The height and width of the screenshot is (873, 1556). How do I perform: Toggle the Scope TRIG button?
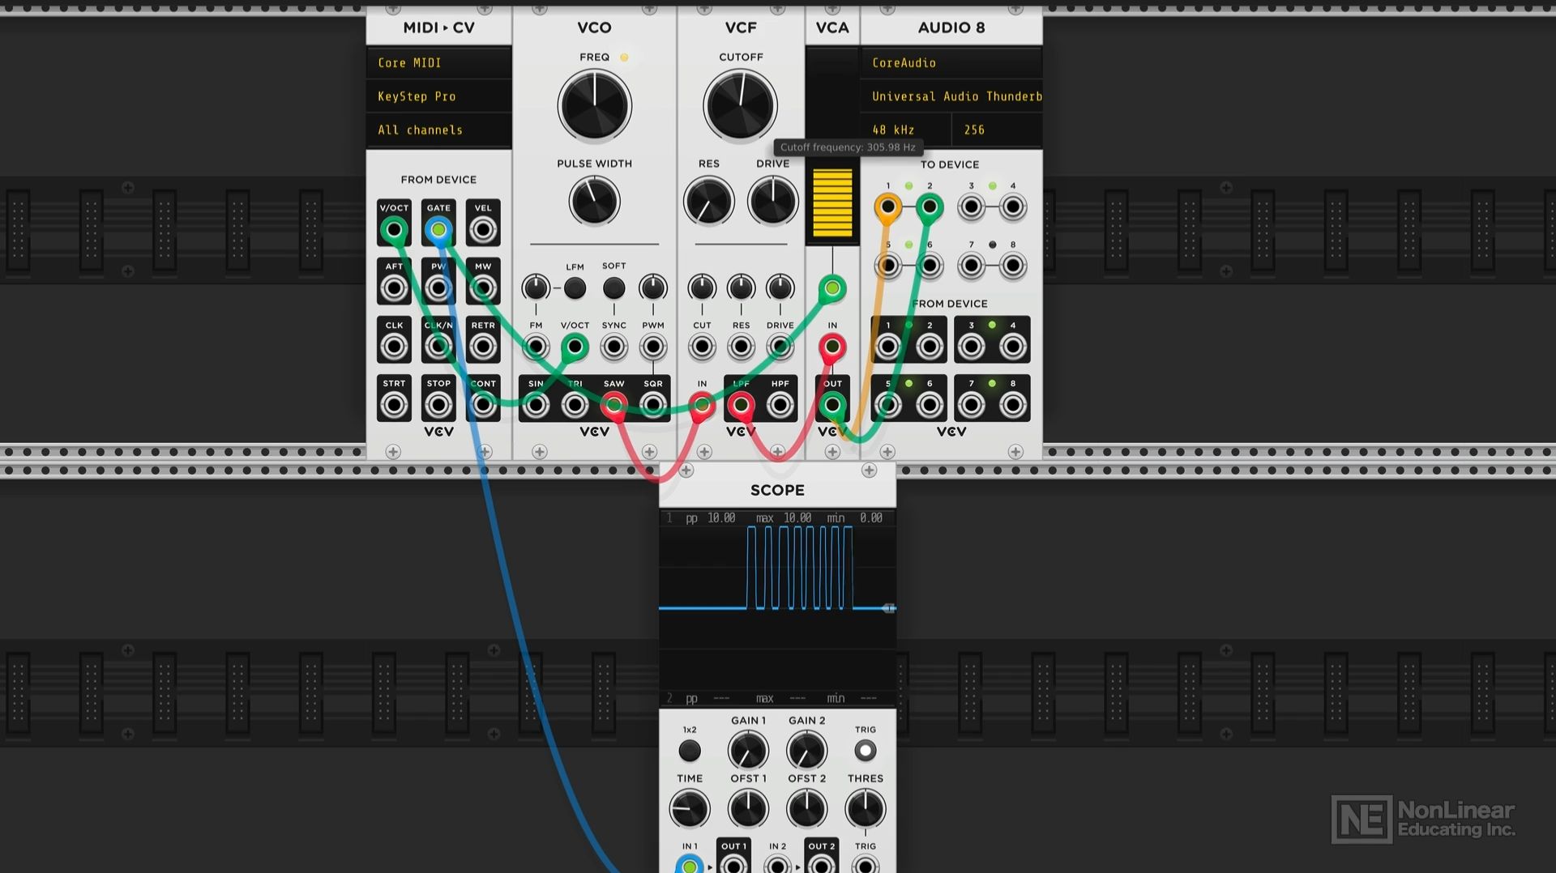click(x=866, y=751)
